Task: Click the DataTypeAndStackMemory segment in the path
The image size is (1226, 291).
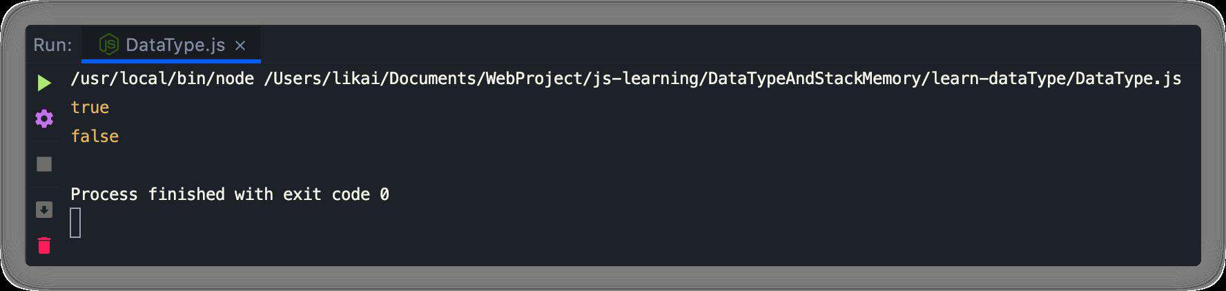Action: tap(815, 79)
